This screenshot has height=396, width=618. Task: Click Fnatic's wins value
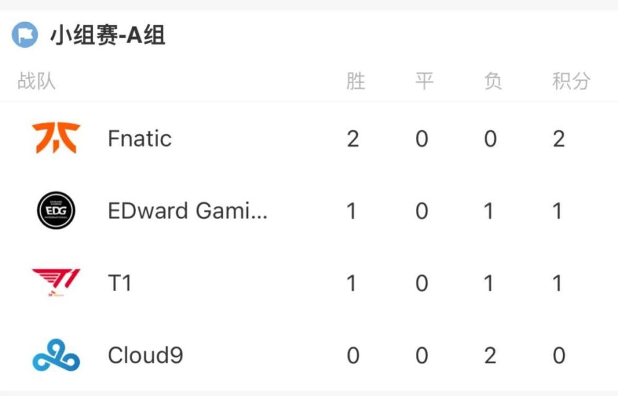pyautogui.click(x=353, y=139)
